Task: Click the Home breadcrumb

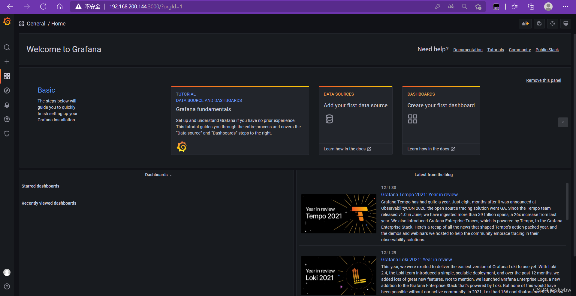Action: (x=59, y=24)
